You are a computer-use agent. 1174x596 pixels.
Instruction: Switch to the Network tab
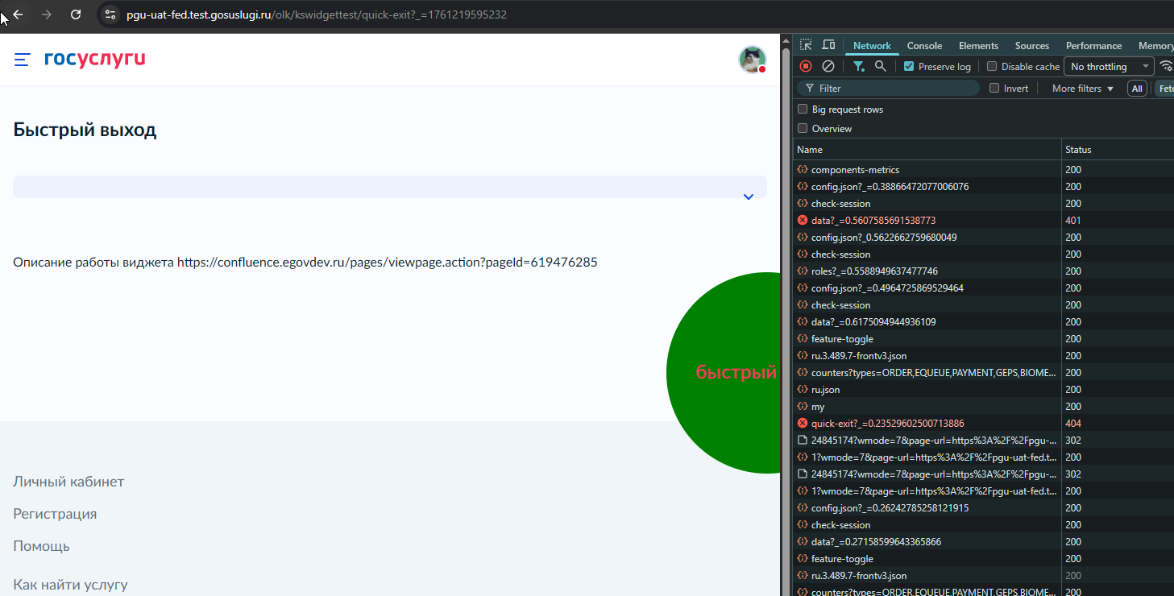click(x=872, y=46)
